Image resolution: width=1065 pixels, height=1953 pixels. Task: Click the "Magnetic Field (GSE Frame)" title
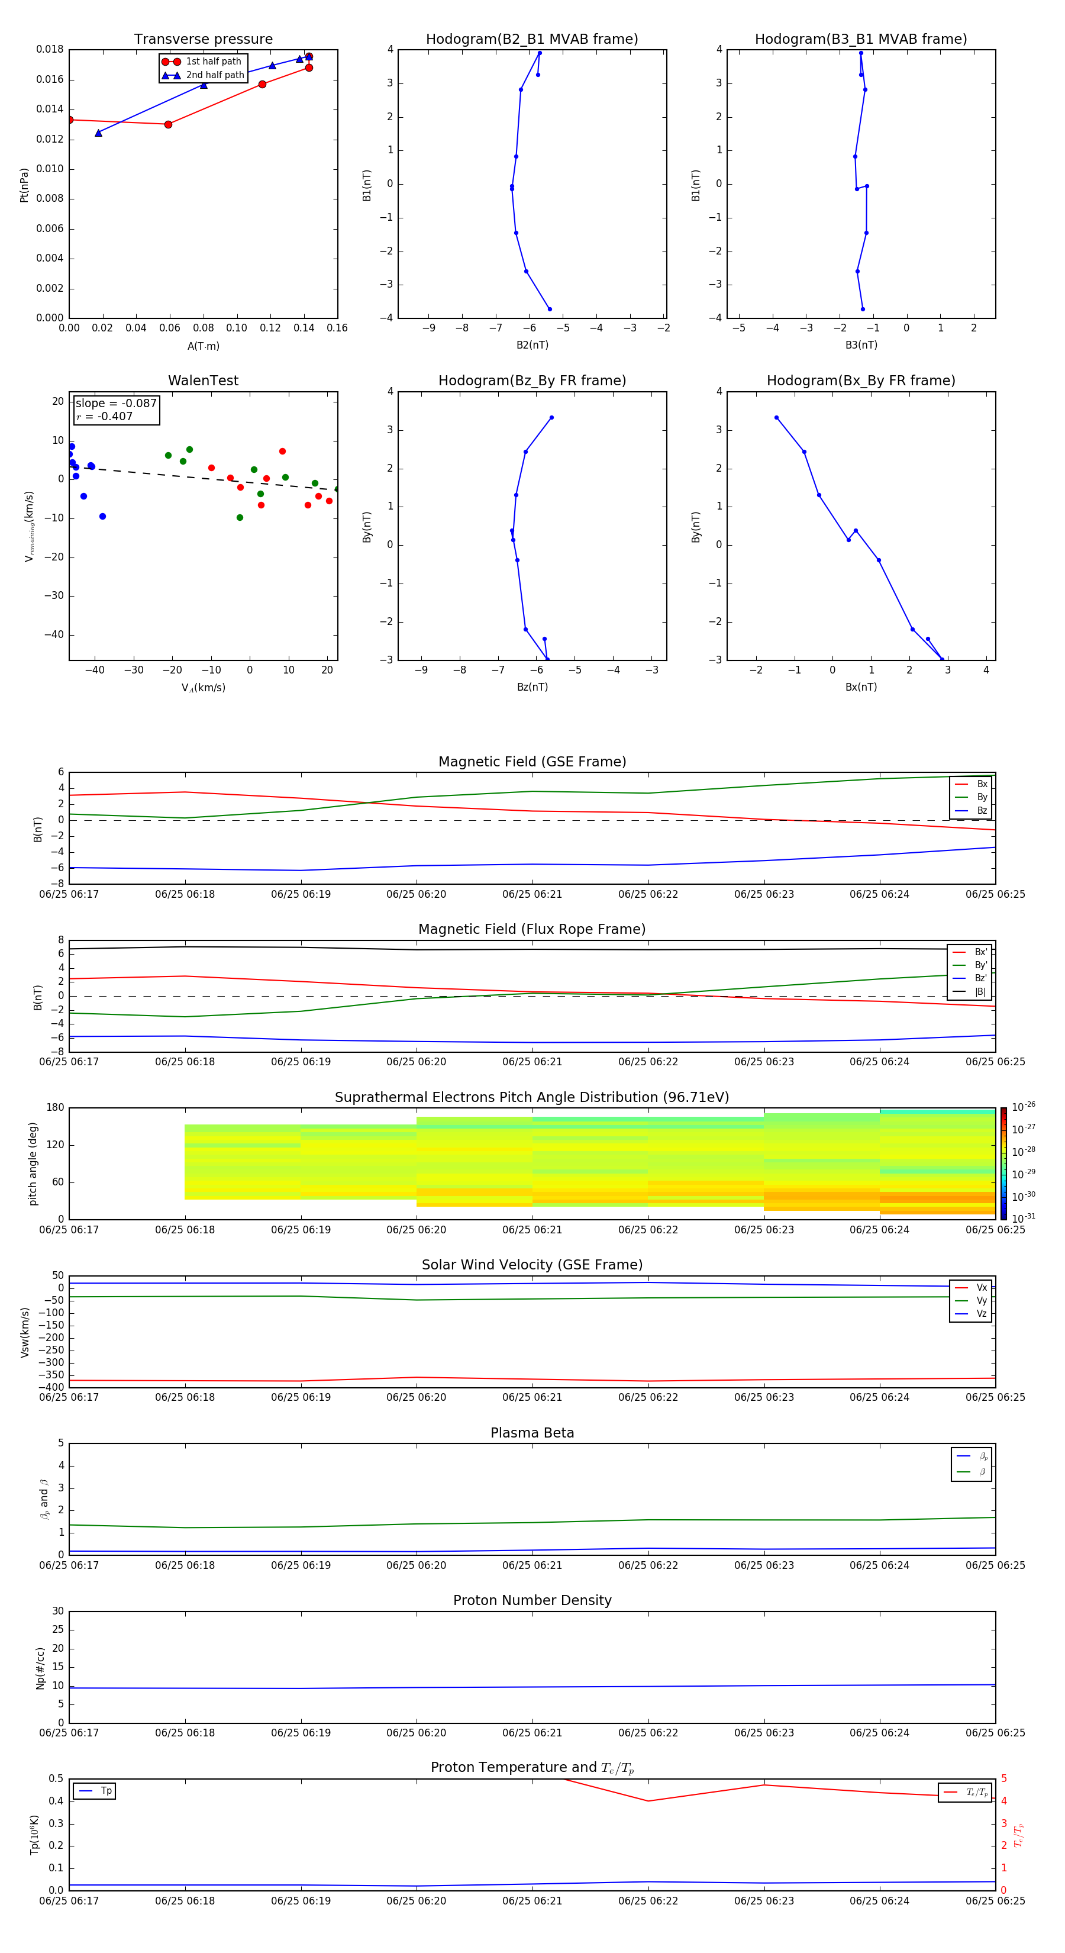coord(532,761)
